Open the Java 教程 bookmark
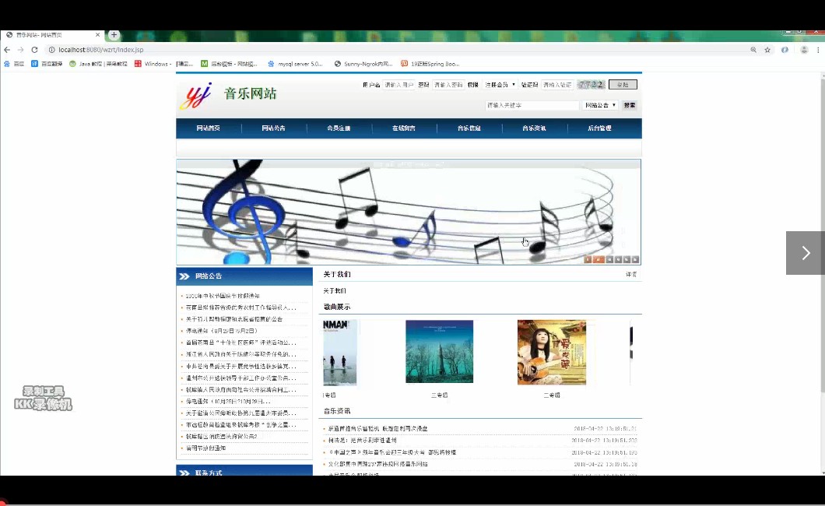Image resolution: width=825 pixels, height=506 pixels. point(98,64)
